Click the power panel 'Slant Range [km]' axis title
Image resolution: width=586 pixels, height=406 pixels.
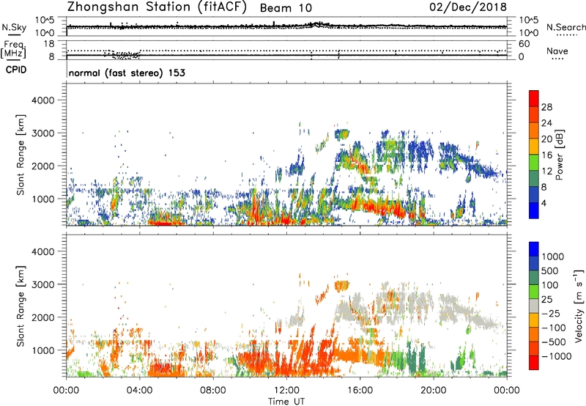pos(21,155)
